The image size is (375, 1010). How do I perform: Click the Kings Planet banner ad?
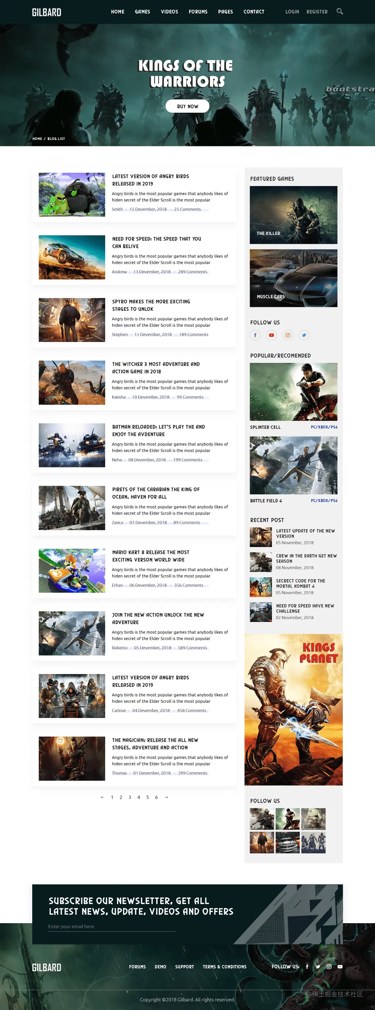(x=294, y=710)
